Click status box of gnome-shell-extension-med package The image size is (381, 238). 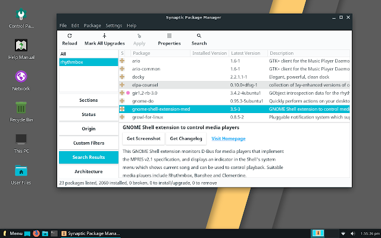[122, 109]
